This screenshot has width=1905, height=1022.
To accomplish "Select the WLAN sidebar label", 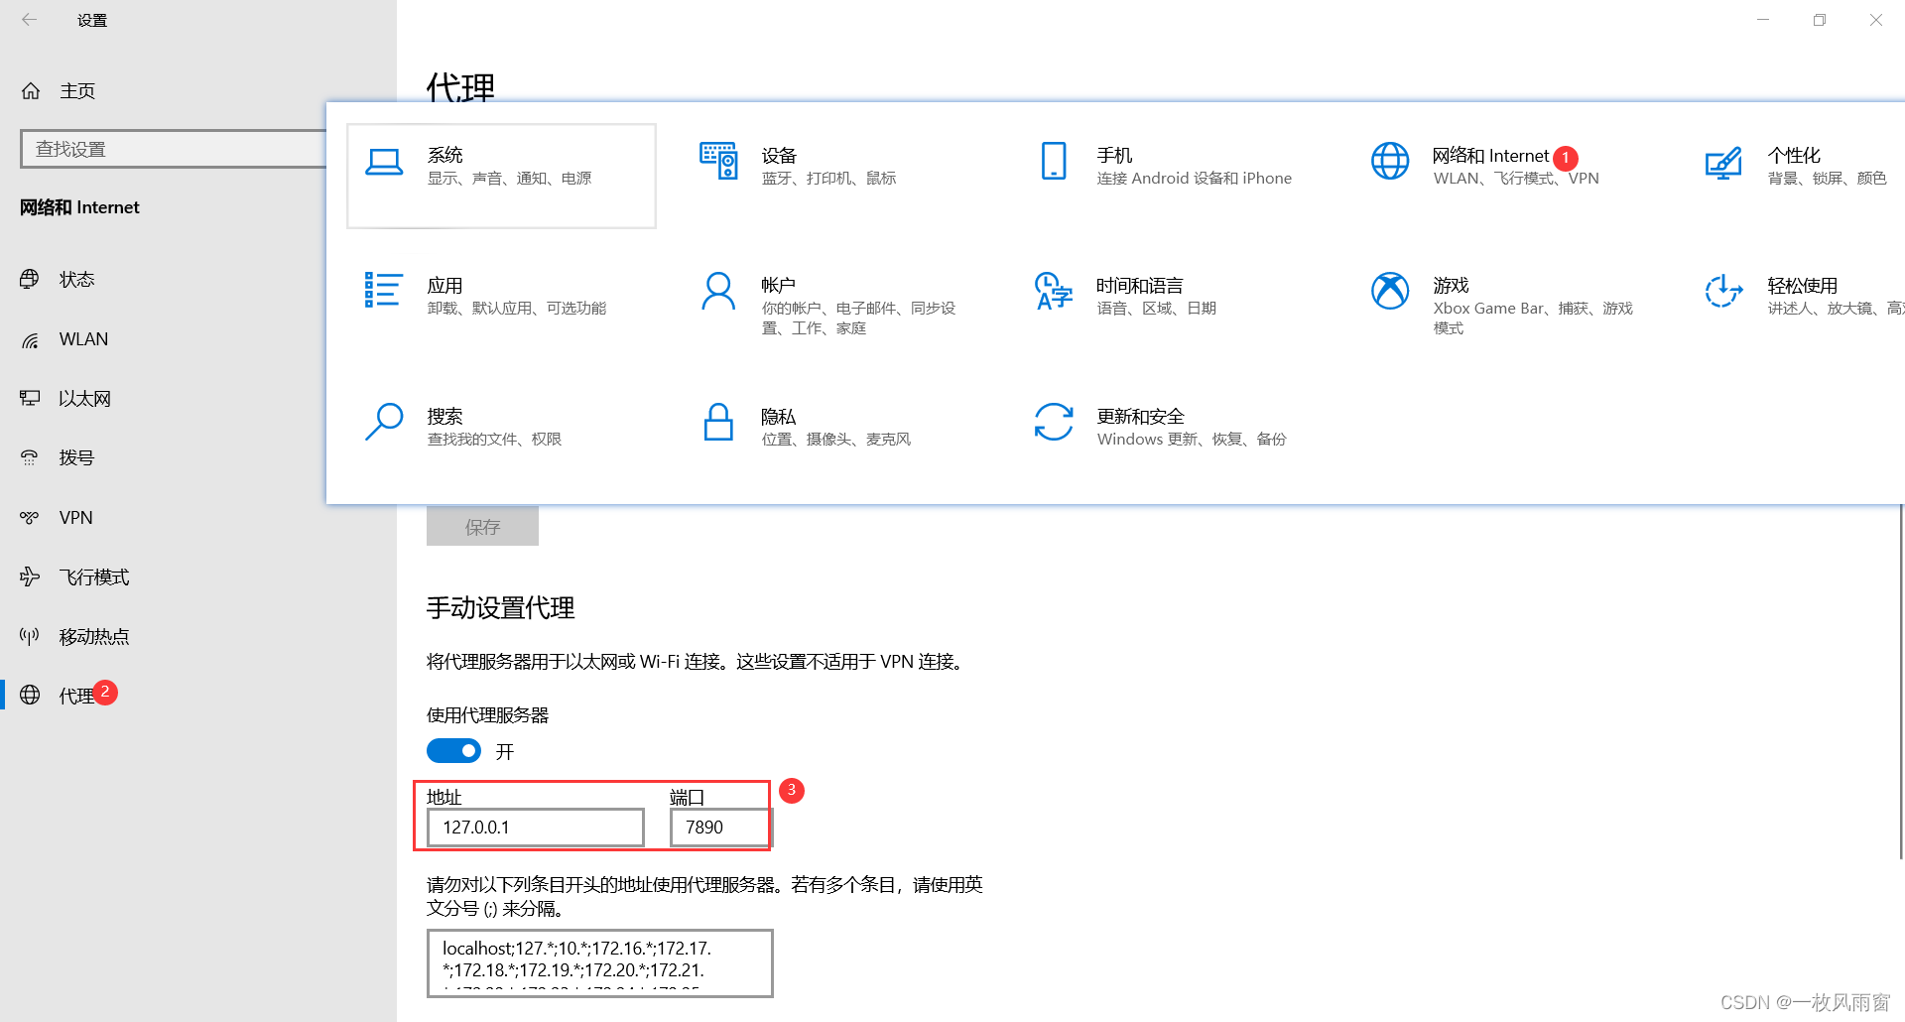I will (83, 339).
